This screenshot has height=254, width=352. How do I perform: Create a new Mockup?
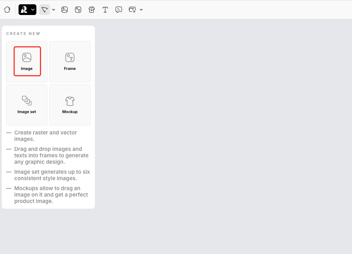coord(70,105)
